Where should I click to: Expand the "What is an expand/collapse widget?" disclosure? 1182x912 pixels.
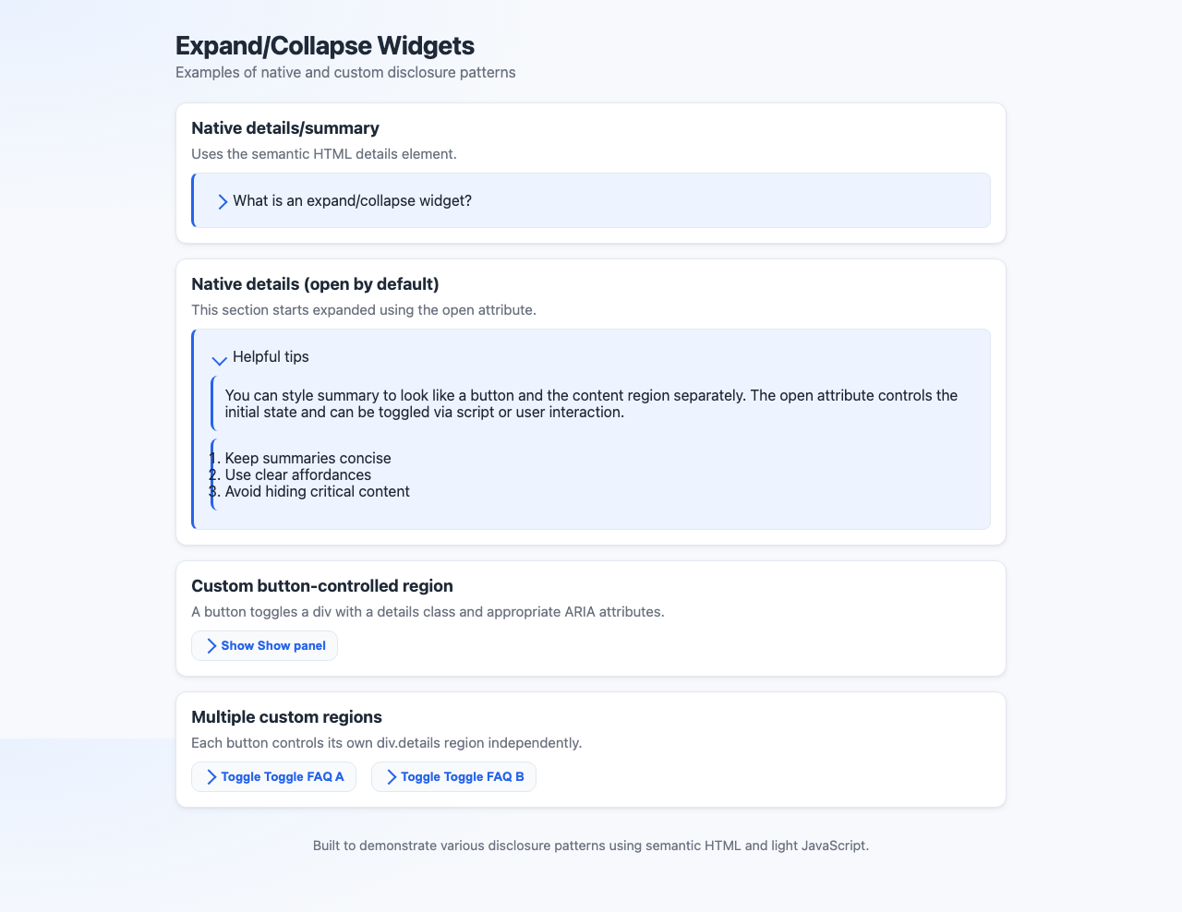pos(353,200)
